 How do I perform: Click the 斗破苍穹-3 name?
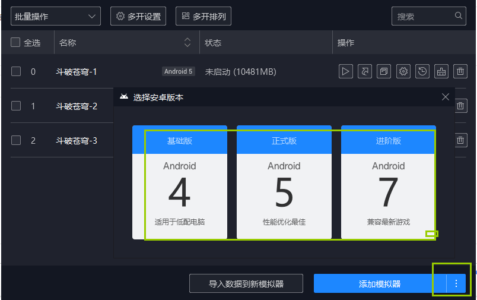tap(77, 141)
